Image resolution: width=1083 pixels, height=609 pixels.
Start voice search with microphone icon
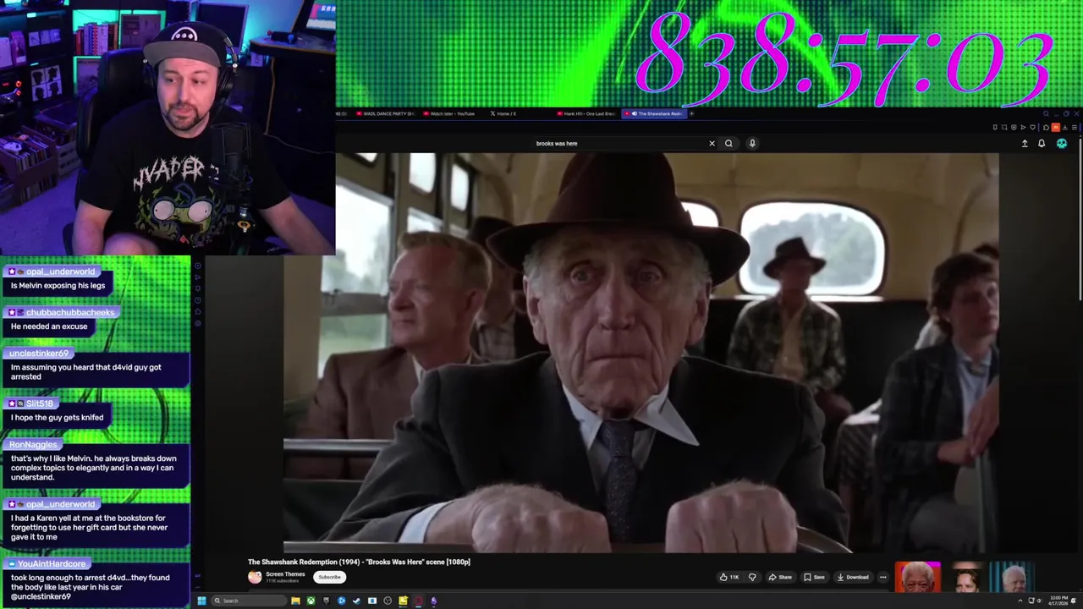[752, 143]
